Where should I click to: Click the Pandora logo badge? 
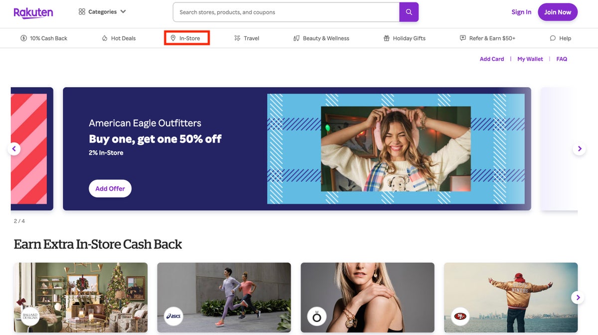click(316, 316)
